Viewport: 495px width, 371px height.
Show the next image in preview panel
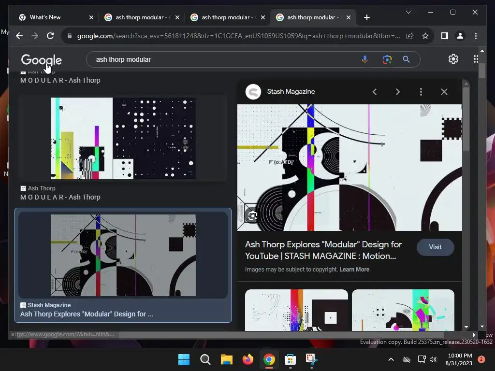(398, 92)
